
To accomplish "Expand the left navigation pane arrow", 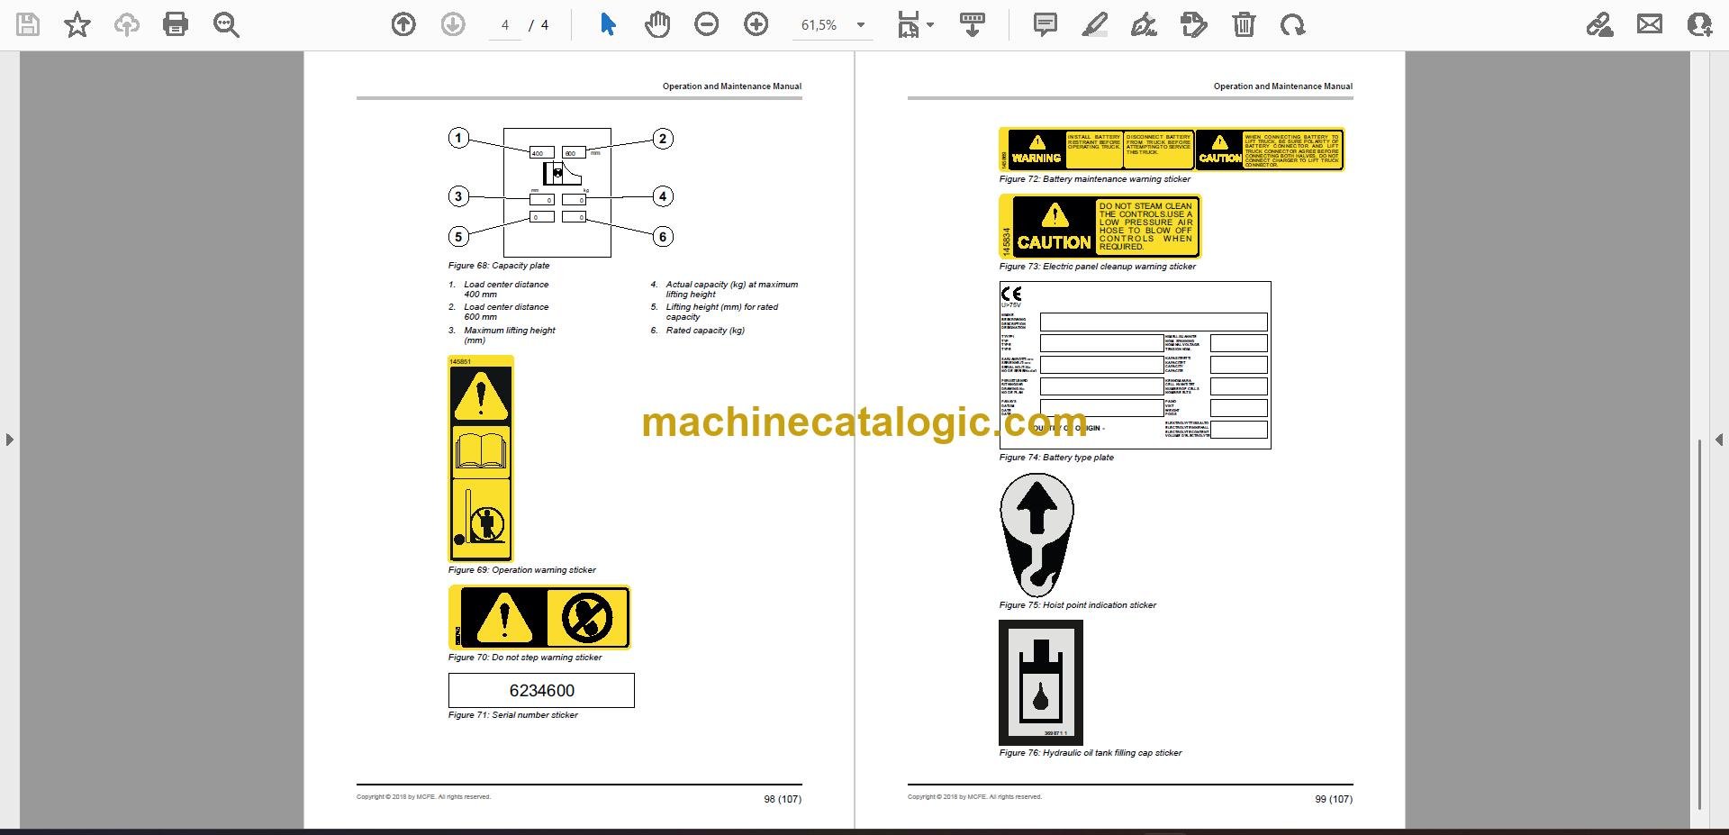I will pyautogui.click(x=9, y=440).
